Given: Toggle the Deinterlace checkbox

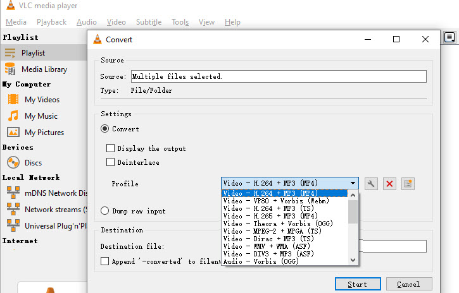Looking at the screenshot, I should click(111, 162).
